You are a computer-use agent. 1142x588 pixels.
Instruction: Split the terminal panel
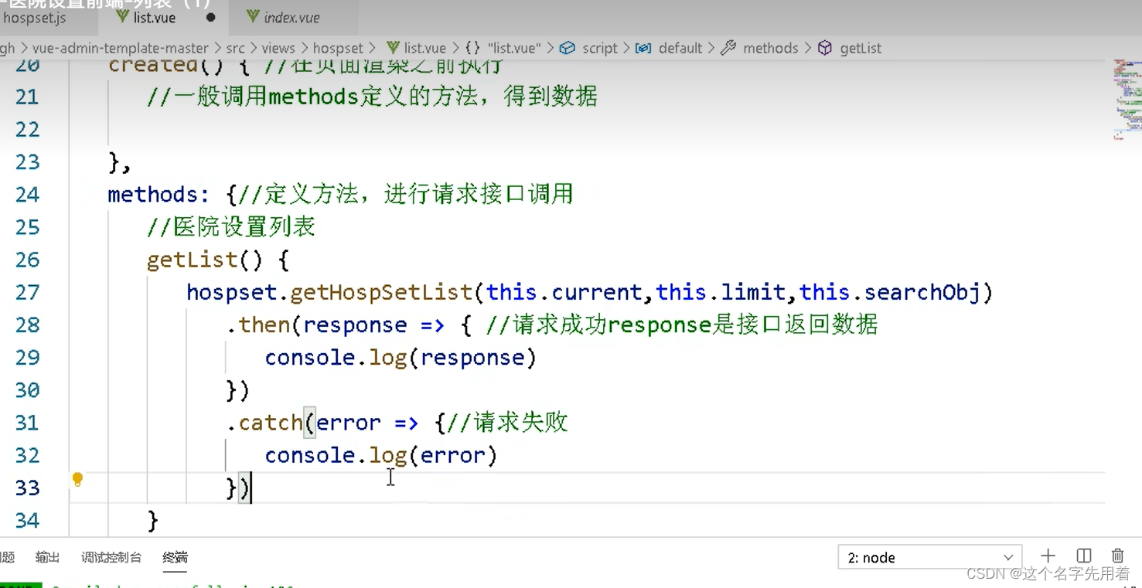[x=1084, y=556]
